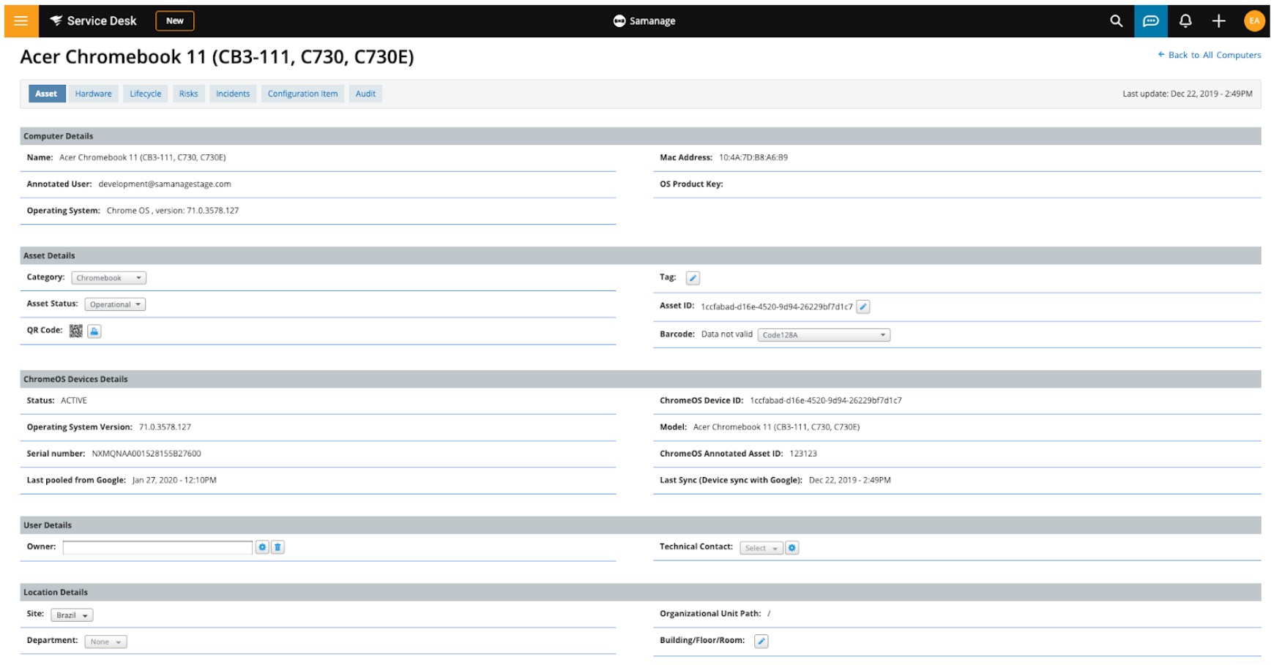Open the Category Chromebook dropdown
The height and width of the screenshot is (665, 1274).
coord(109,278)
